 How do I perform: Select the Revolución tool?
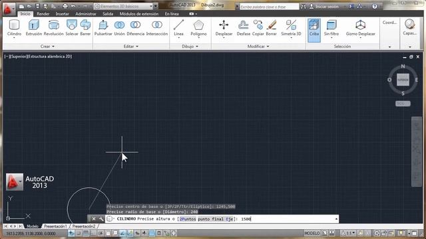[53, 28]
